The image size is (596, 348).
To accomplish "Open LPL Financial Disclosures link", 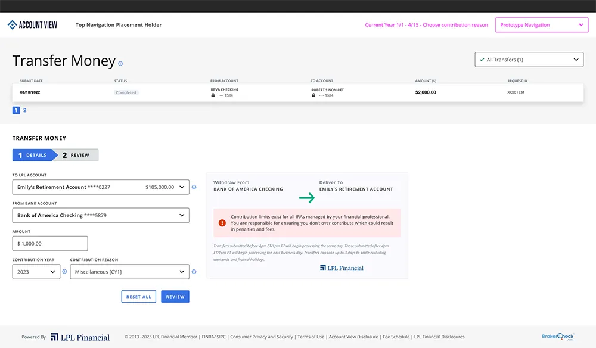I will [x=439, y=337].
